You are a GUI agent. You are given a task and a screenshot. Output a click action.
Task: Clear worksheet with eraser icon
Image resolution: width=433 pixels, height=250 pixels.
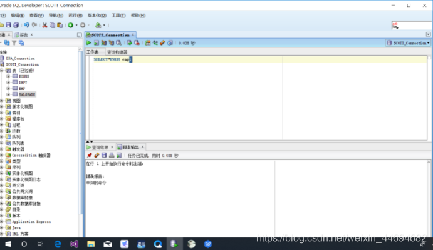coord(162,42)
